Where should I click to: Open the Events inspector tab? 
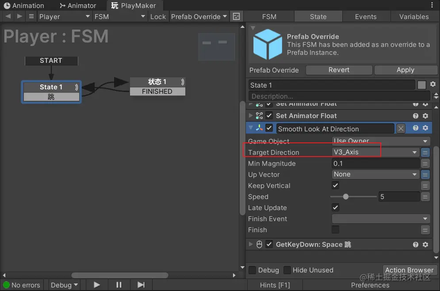pos(366,16)
